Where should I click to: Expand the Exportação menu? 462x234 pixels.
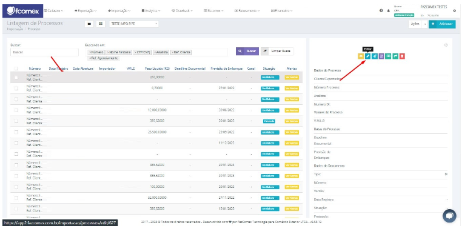click(85, 11)
